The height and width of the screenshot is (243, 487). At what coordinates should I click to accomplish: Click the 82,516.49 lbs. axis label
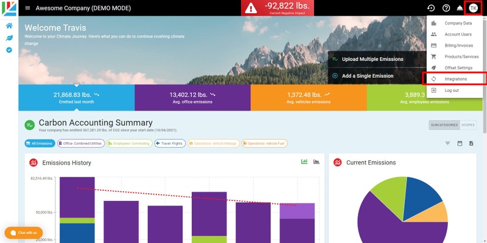(42, 179)
